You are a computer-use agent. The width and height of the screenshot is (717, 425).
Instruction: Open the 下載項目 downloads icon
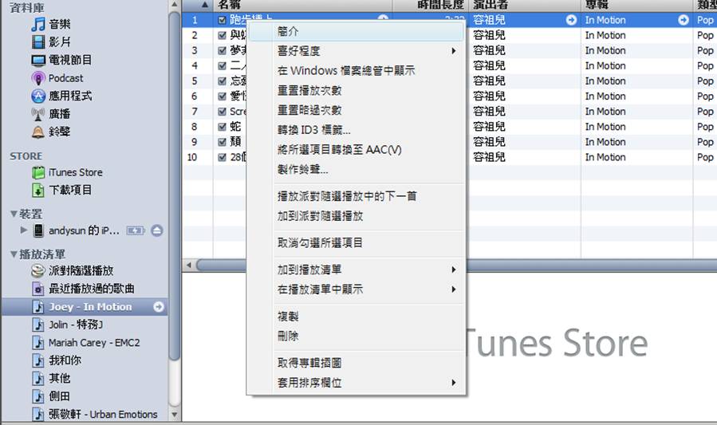tap(38, 190)
